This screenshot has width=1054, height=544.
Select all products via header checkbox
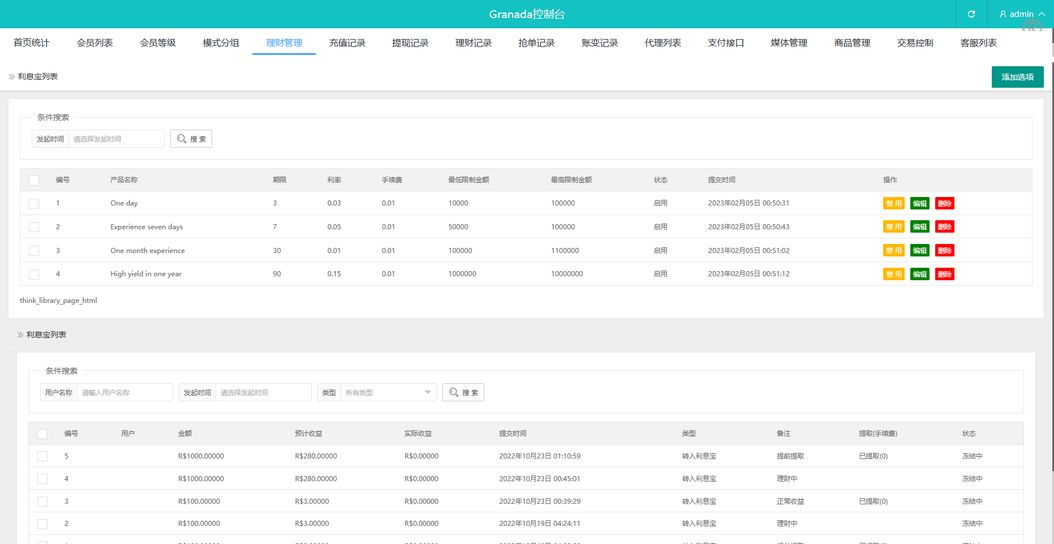[x=34, y=181]
